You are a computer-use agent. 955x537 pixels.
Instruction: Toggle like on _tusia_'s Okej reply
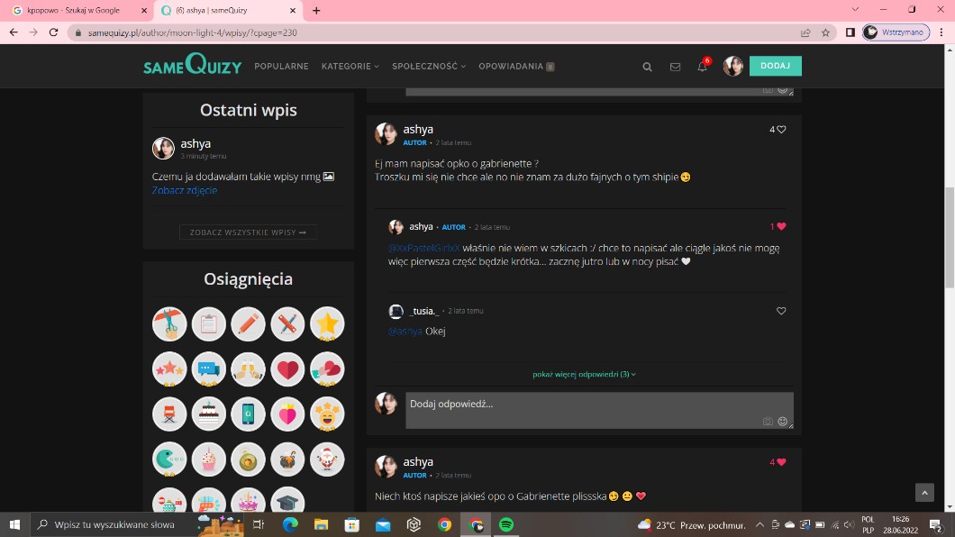click(780, 311)
